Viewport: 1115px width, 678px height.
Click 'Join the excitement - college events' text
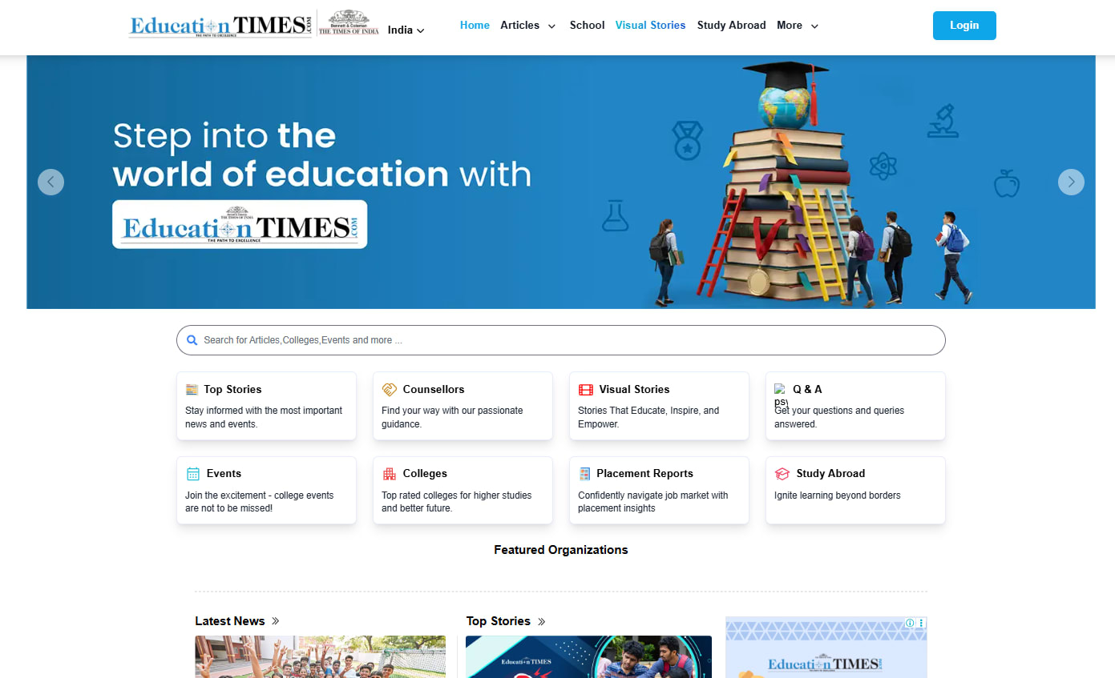coord(259,502)
